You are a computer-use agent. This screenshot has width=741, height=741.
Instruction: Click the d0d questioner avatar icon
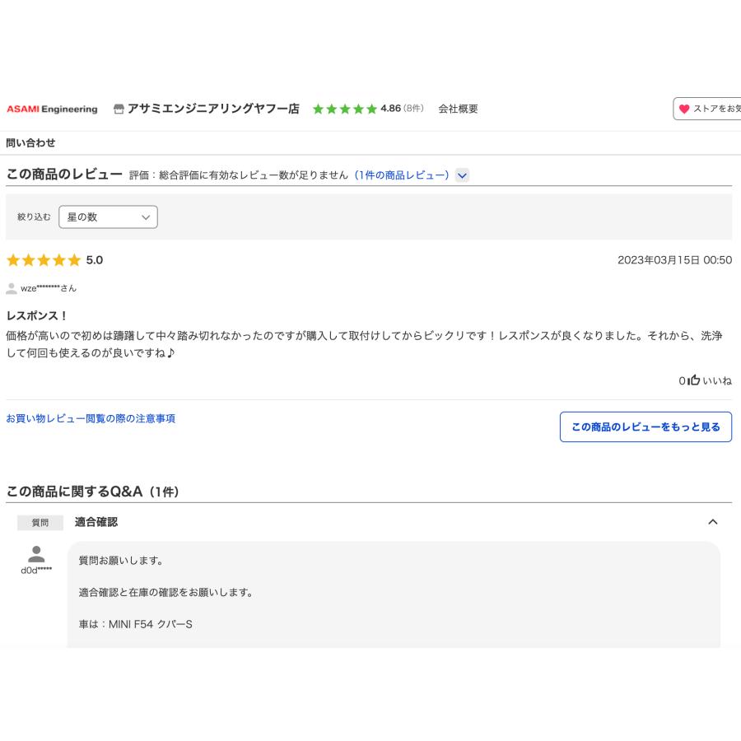(x=36, y=554)
